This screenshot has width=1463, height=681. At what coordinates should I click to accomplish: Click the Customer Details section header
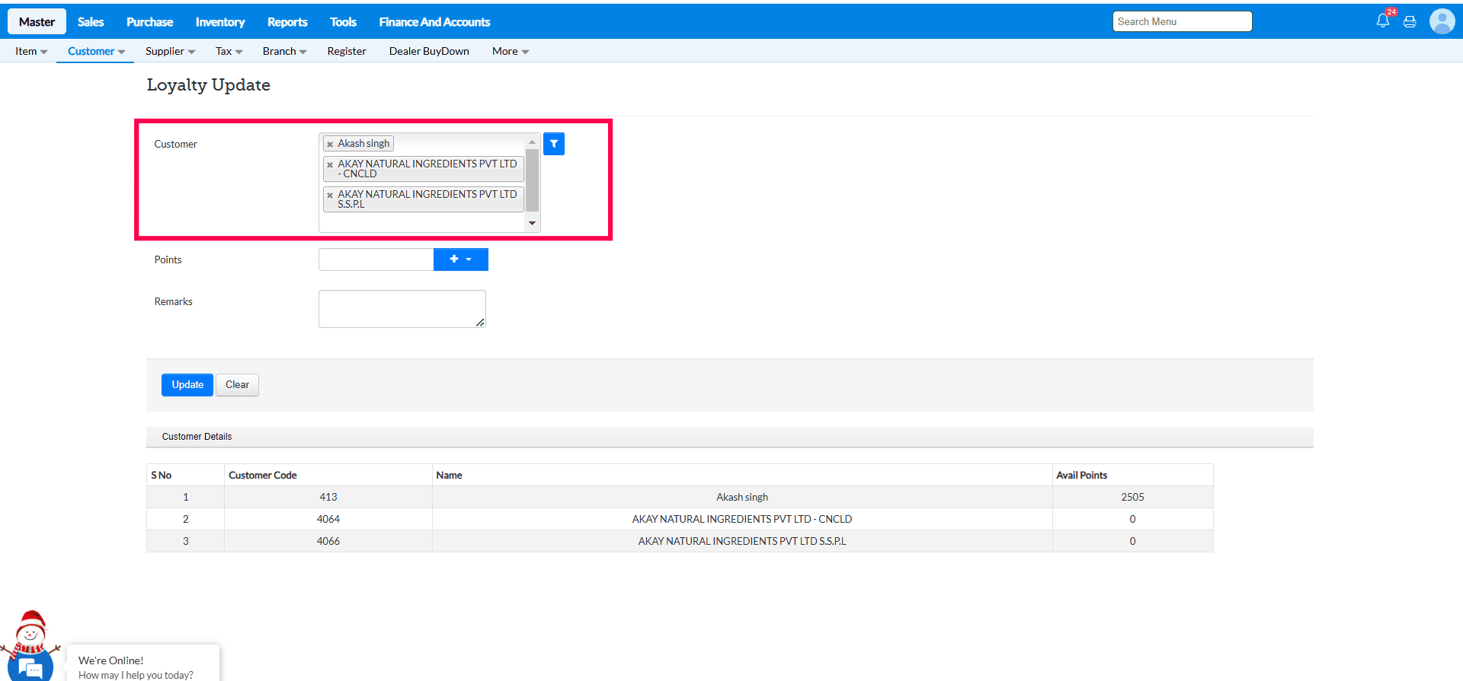pyautogui.click(x=730, y=437)
